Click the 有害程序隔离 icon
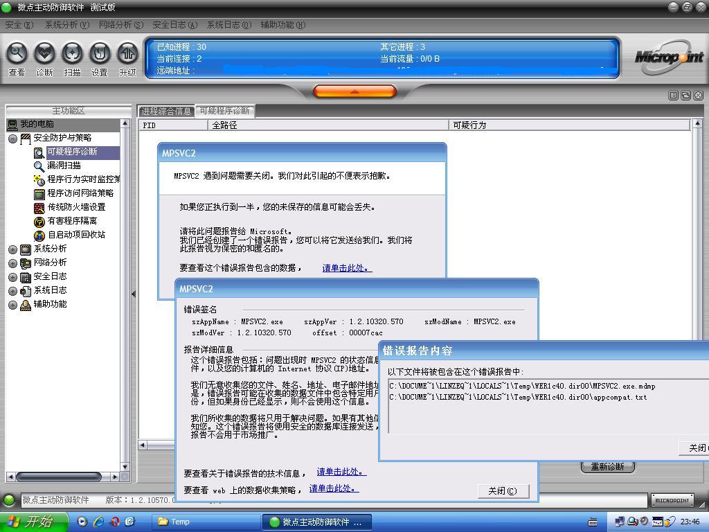 pos(39,222)
